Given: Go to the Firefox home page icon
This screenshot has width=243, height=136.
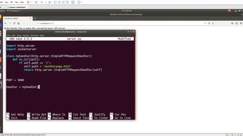Looking at the screenshot, I should 19,23.
